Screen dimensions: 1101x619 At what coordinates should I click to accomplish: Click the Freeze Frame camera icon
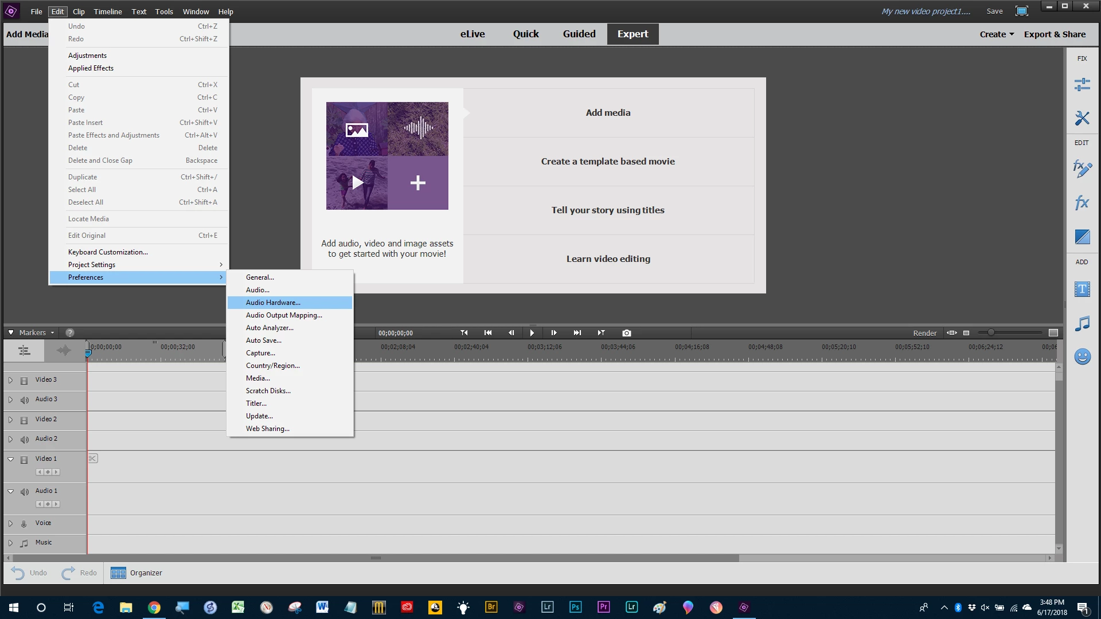[x=626, y=333]
